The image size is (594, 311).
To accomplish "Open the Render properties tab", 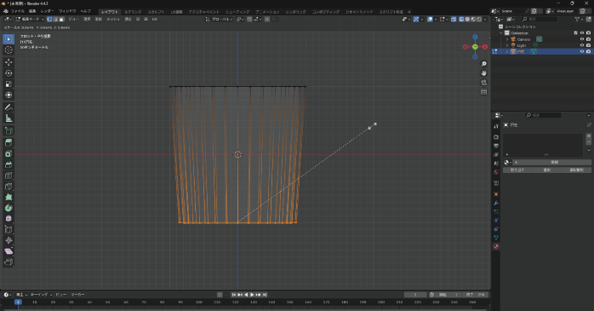I will click(496, 137).
